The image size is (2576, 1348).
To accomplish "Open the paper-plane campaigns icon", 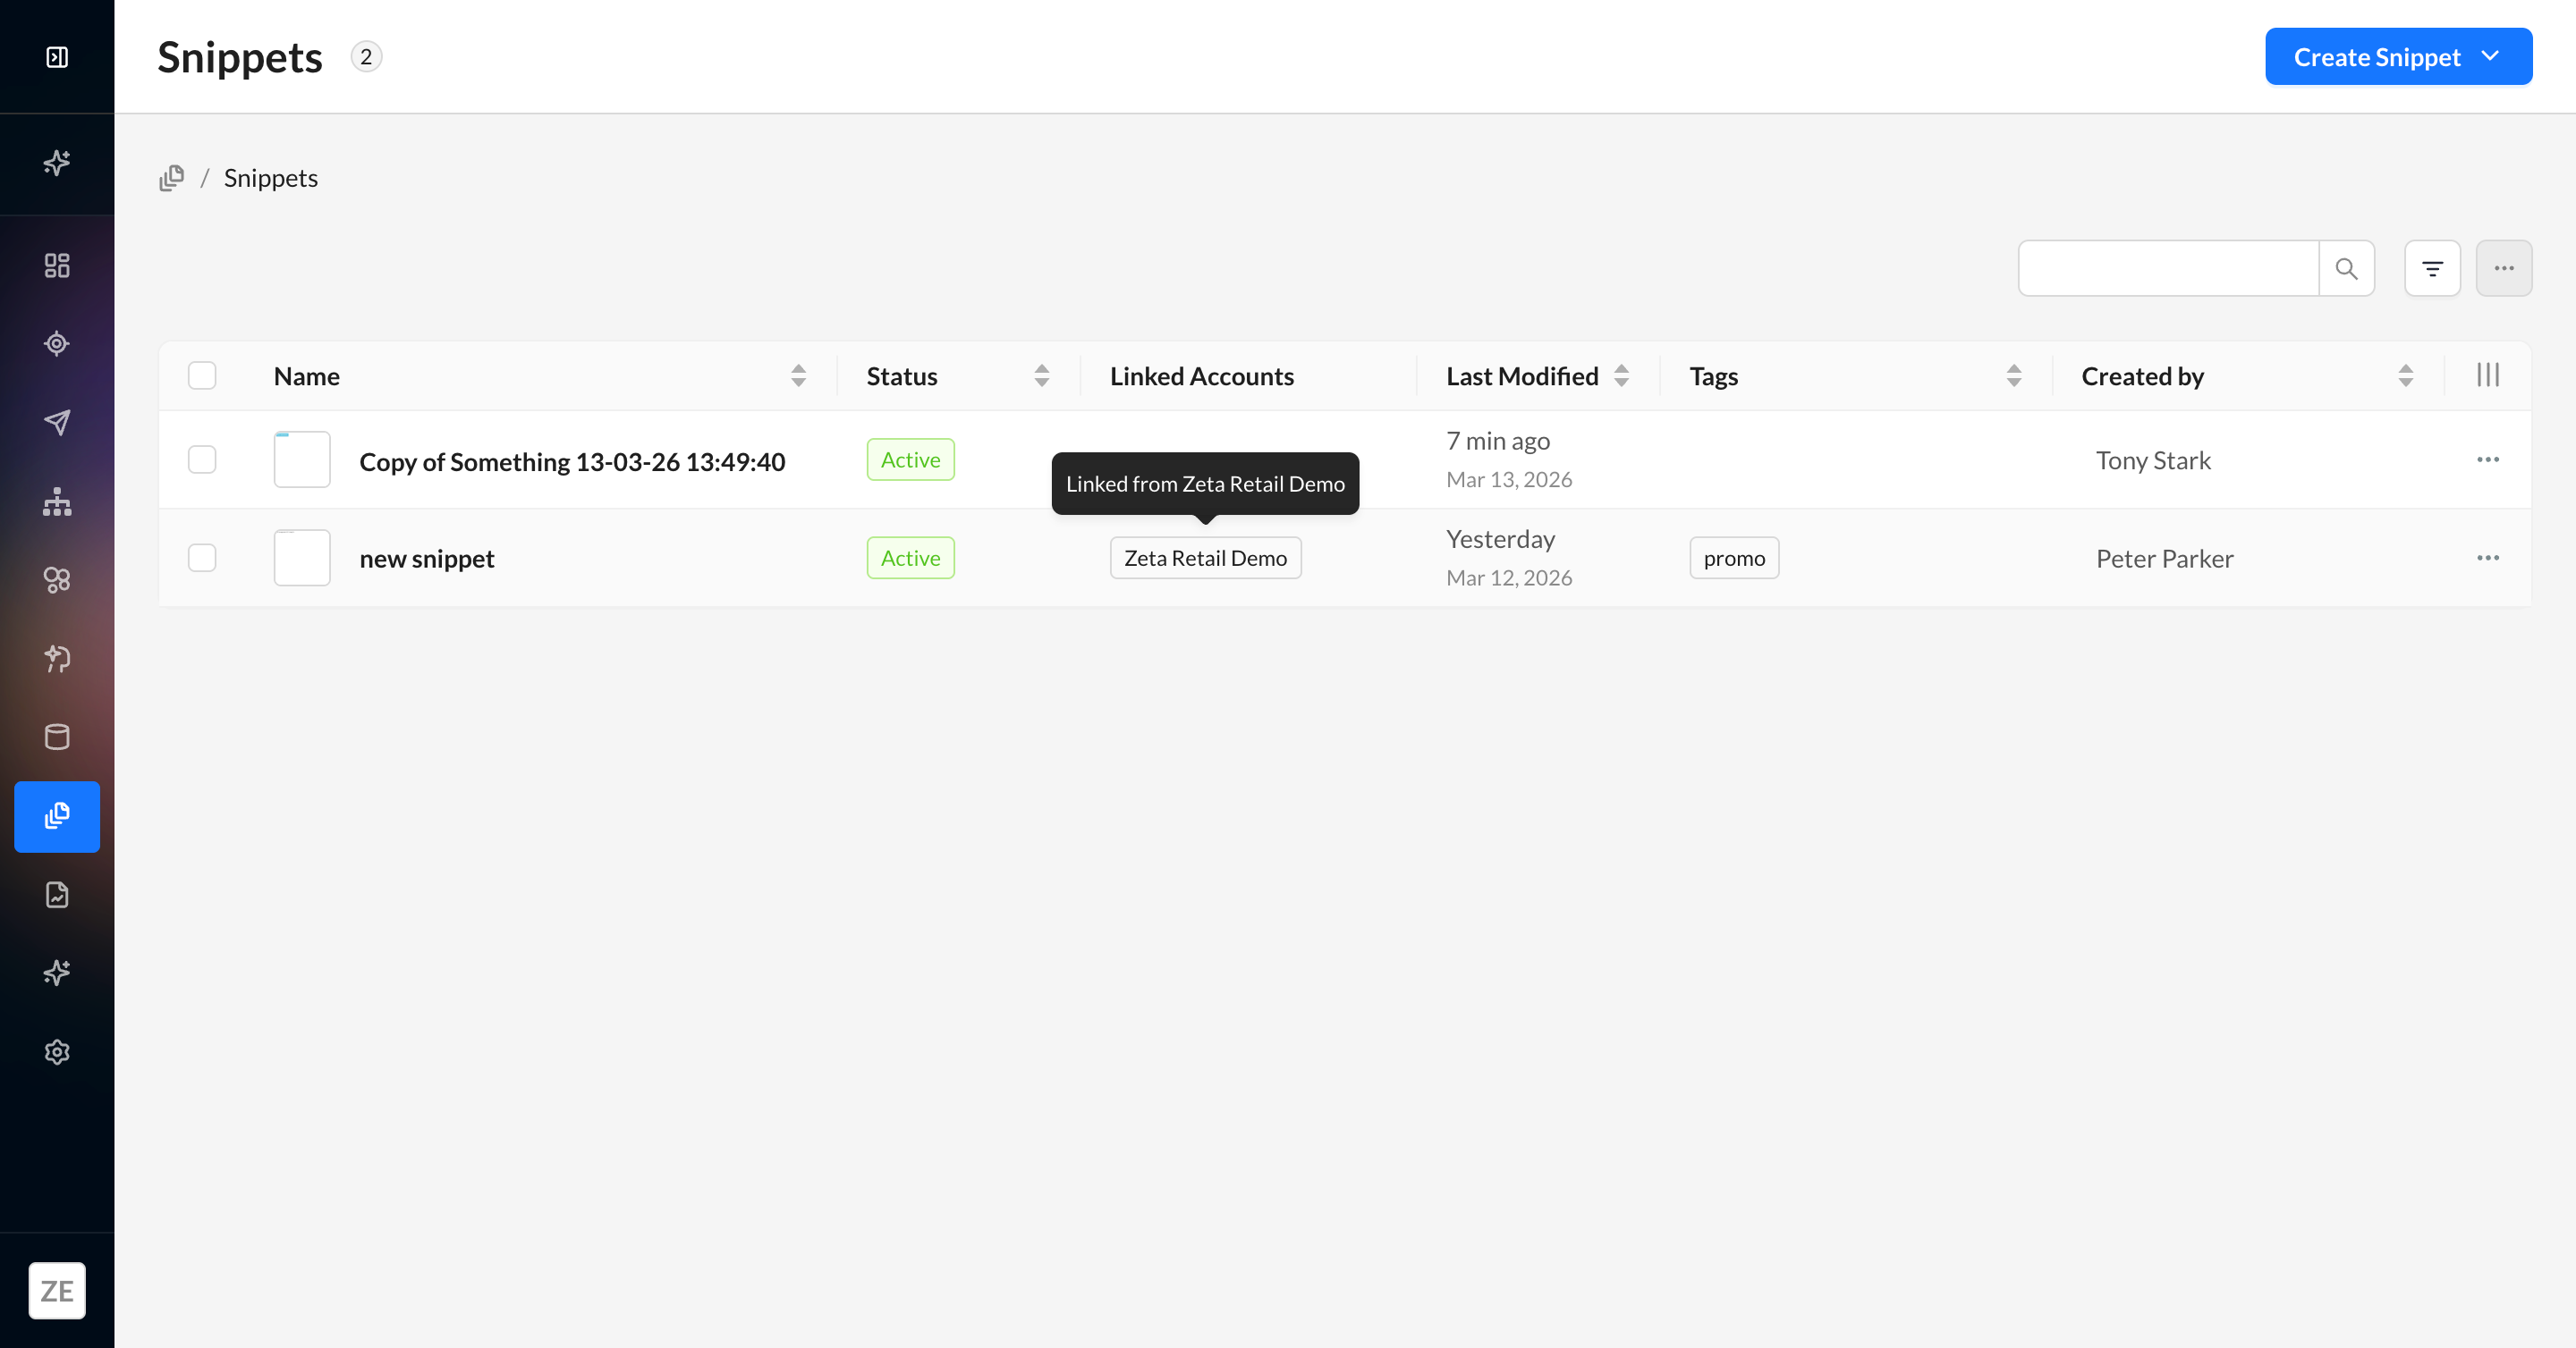I will [57, 422].
